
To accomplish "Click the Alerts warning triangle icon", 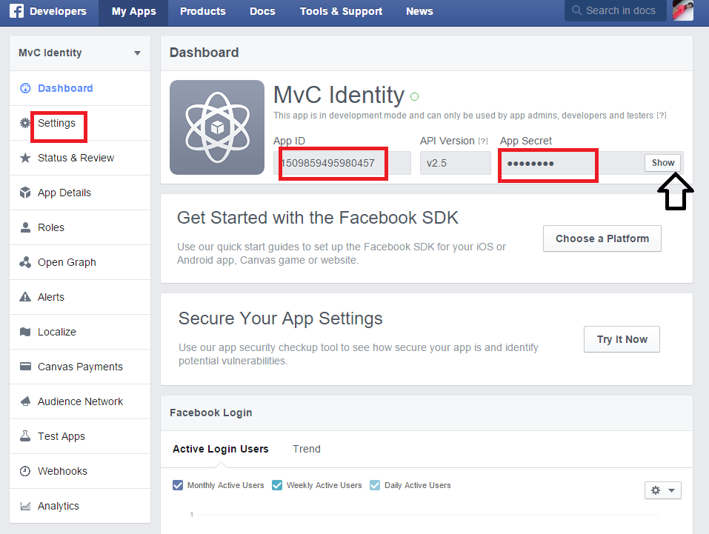I will click(25, 297).
